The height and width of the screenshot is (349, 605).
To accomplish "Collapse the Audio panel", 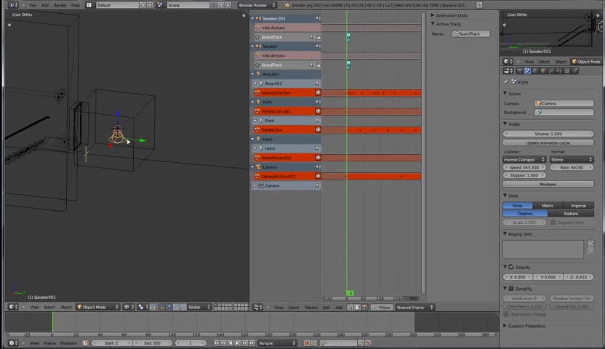I will click(505, 124).
